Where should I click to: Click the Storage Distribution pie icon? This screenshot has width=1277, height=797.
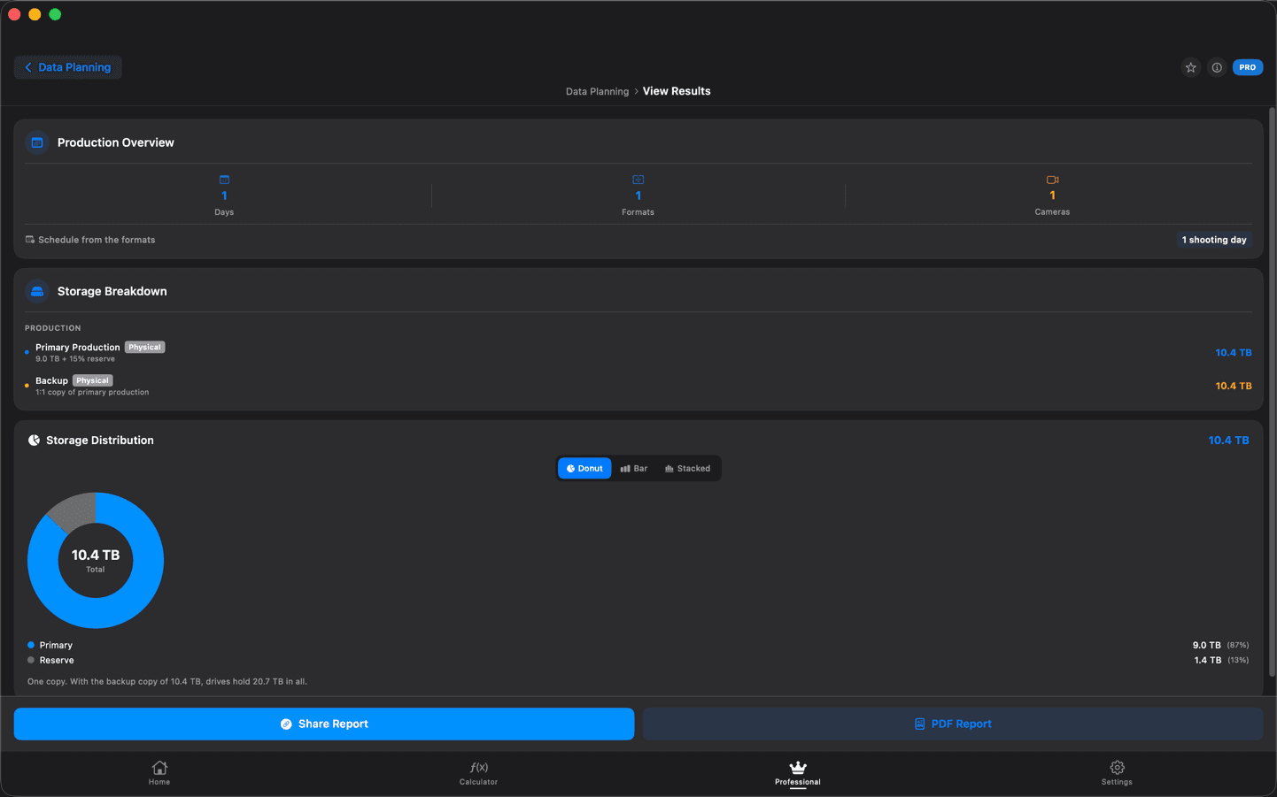click(34, 441)
